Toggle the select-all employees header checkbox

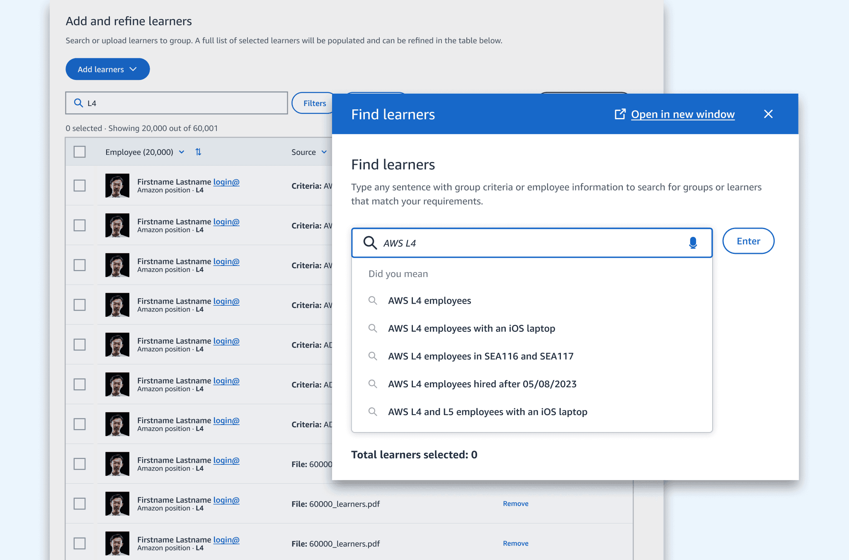coord(80,152)
